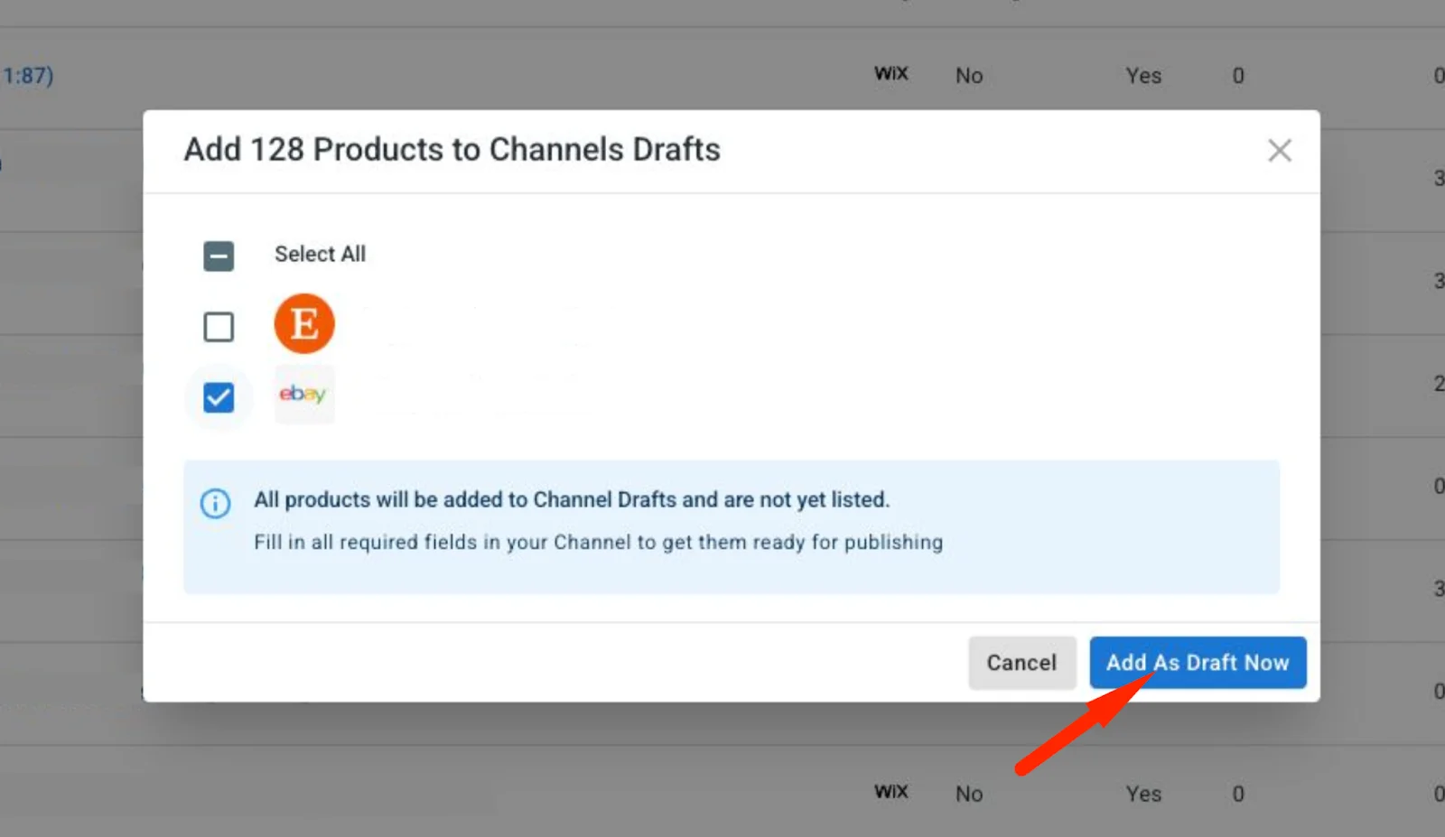This screenshot has width=1445, height=837.
Task: Click the eBay channel logo
Action: point(303,395)
